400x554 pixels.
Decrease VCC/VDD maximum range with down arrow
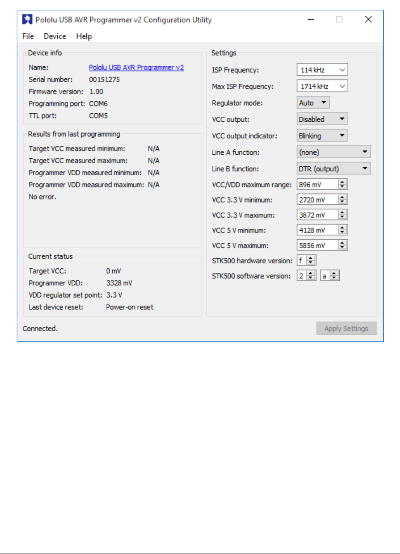(342, 187)
